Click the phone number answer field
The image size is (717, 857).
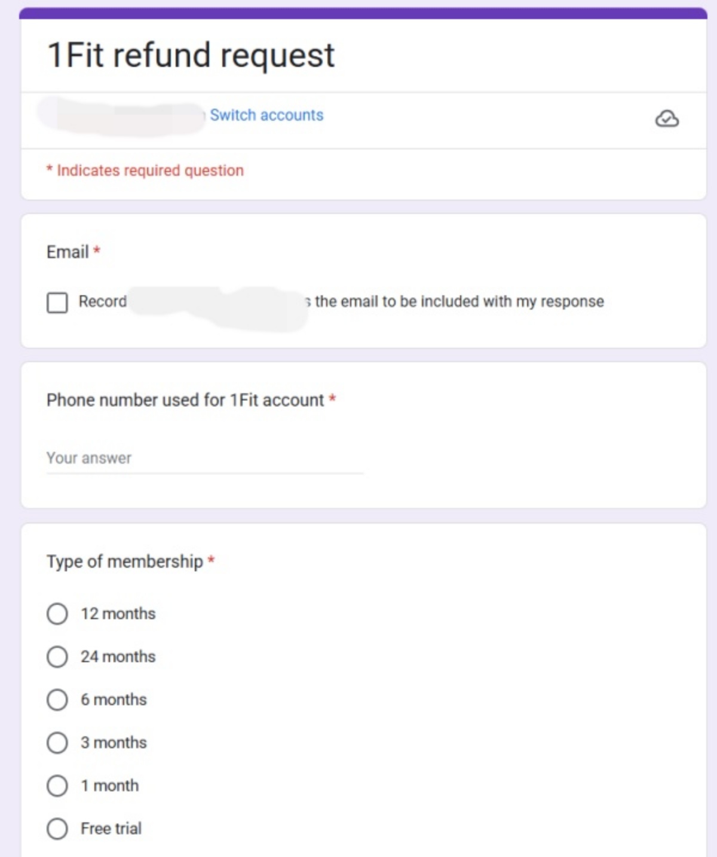point(205,458)
